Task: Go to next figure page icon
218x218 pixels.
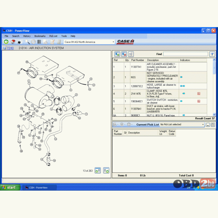Action: point(106,170)
